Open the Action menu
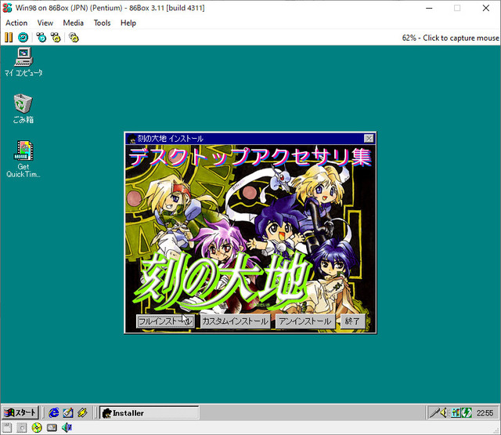501x435 pixels. [16, 23]
